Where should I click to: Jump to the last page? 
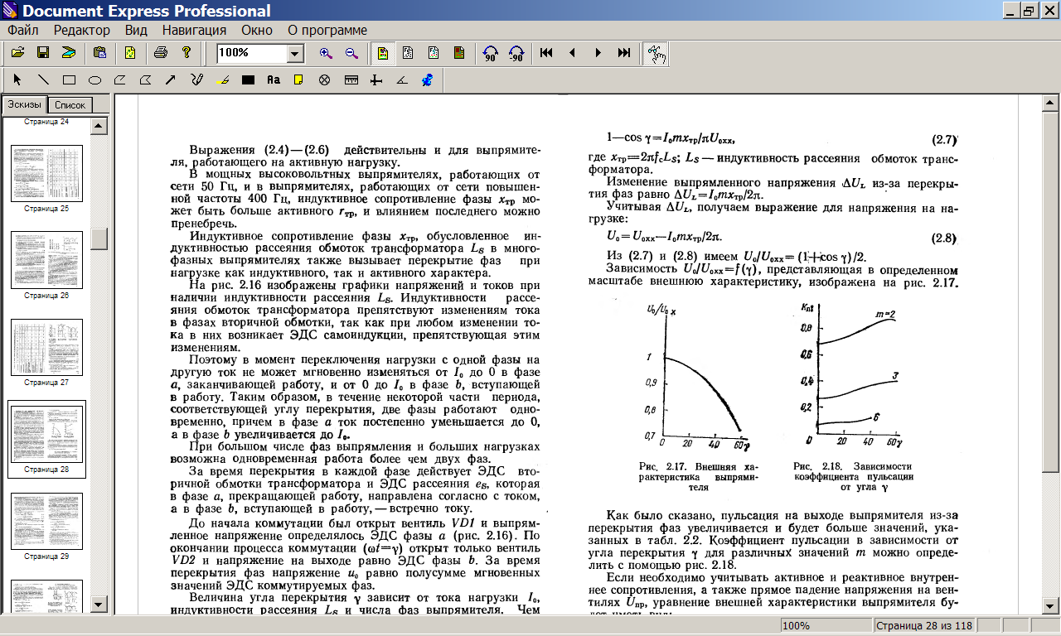coord(623,53)
